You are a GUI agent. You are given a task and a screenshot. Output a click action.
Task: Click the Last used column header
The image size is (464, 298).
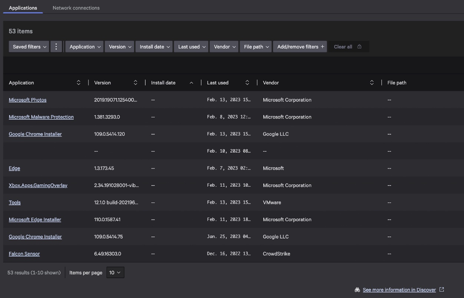(x=218, y=83)
